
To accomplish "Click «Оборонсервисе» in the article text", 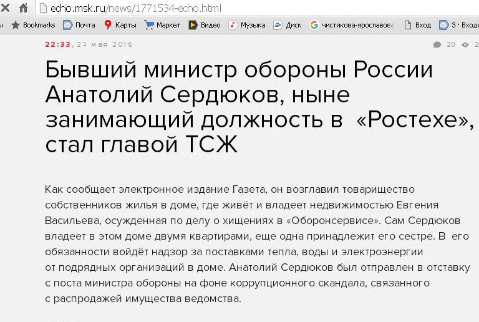I will [332, 220].
